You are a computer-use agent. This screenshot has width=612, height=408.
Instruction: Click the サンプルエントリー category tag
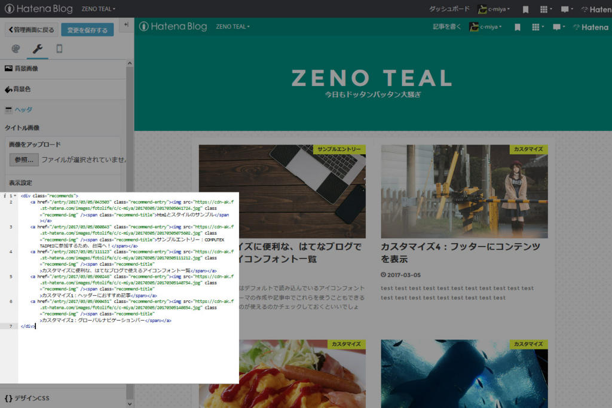339,149
